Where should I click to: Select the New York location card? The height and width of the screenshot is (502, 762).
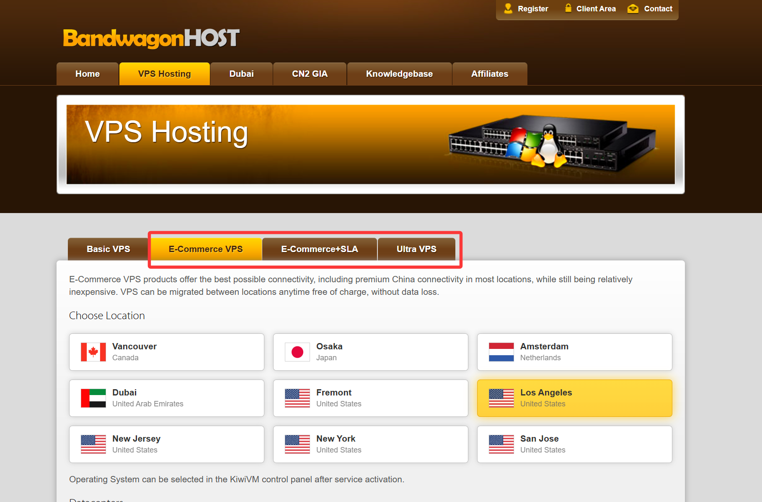coord(370,444)
